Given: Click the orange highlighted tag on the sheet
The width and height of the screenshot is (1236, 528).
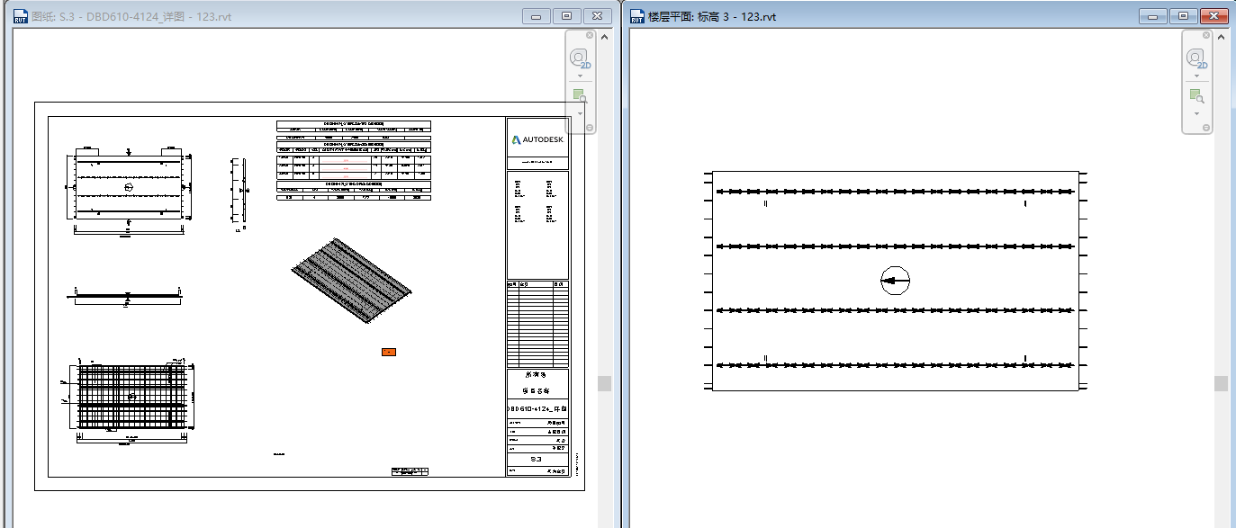Looking at the screenshot, I should tap(389, 352).
